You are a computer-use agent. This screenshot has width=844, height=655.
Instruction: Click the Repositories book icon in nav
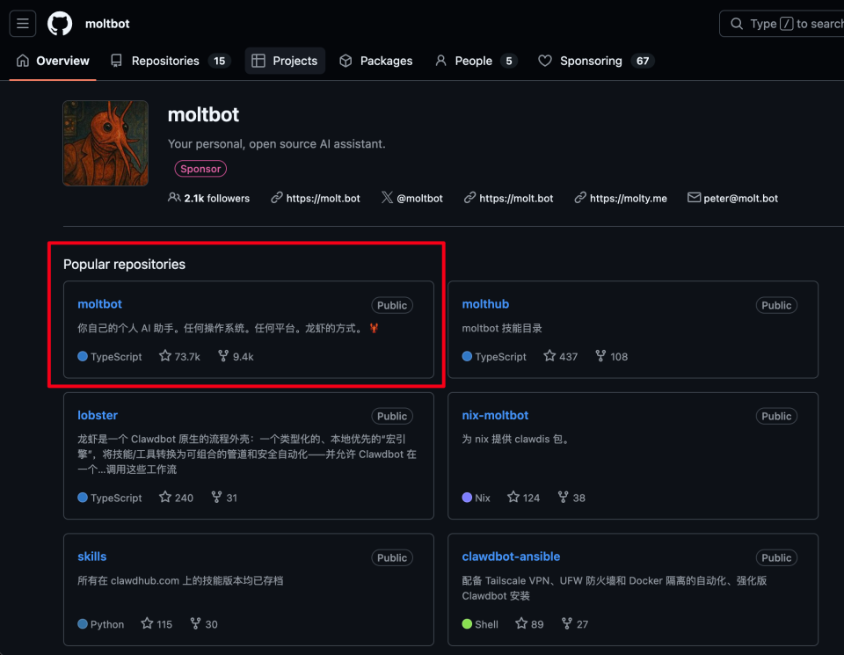(116, 61)
